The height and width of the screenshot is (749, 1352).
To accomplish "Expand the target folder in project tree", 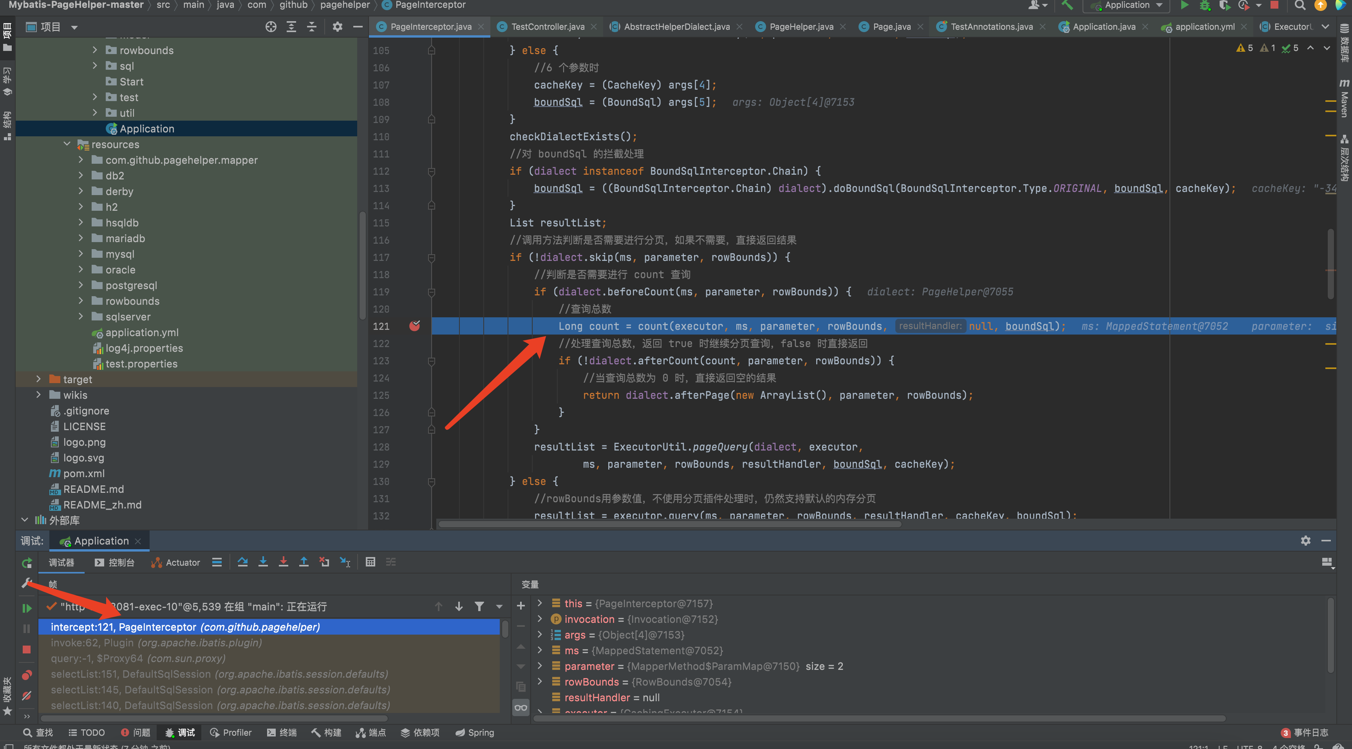I will (x=38, y=379).
